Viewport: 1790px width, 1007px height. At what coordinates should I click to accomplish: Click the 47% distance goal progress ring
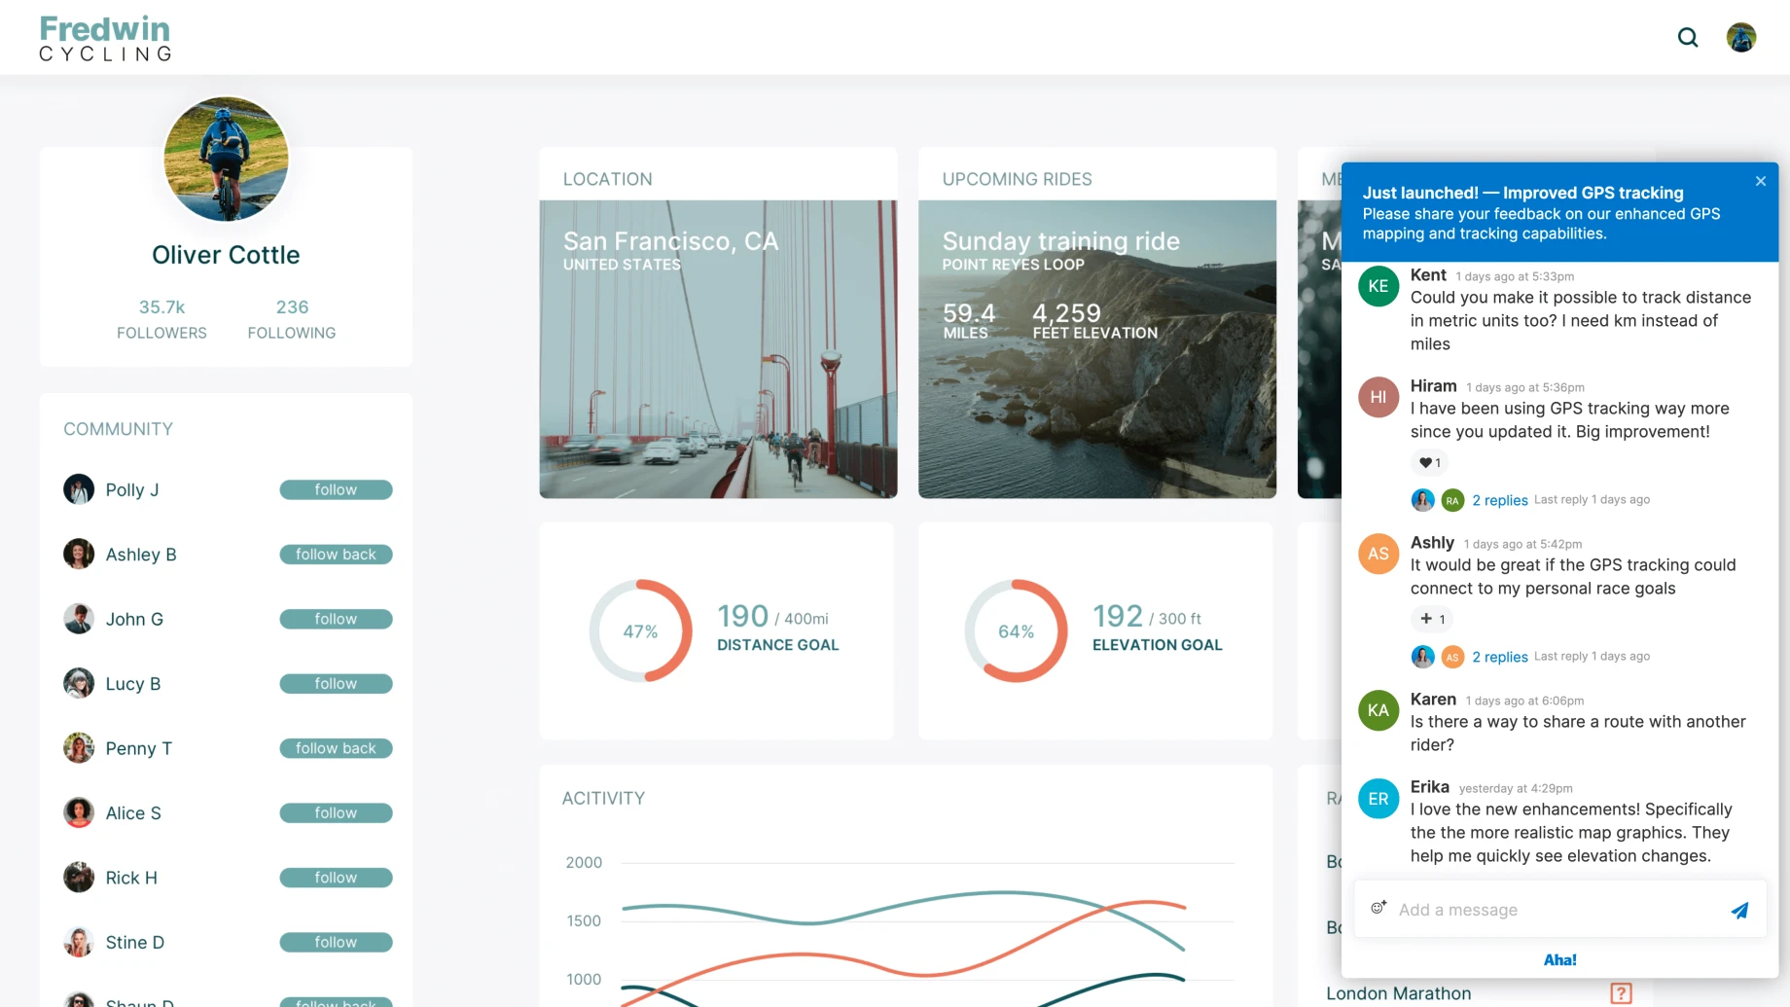click(x=640, y=631)
